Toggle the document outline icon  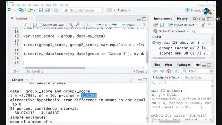pos(144,25)
